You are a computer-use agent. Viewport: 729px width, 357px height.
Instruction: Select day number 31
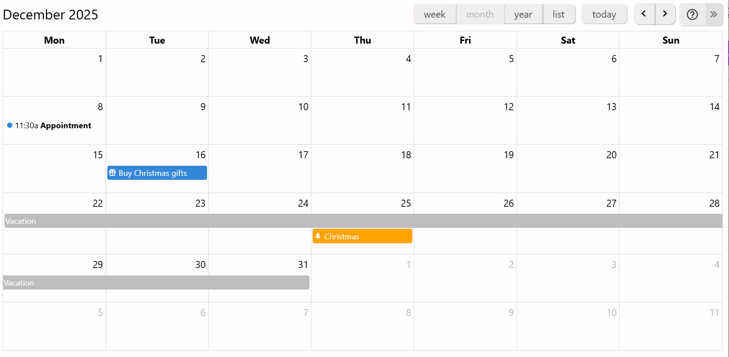(303, 264)
